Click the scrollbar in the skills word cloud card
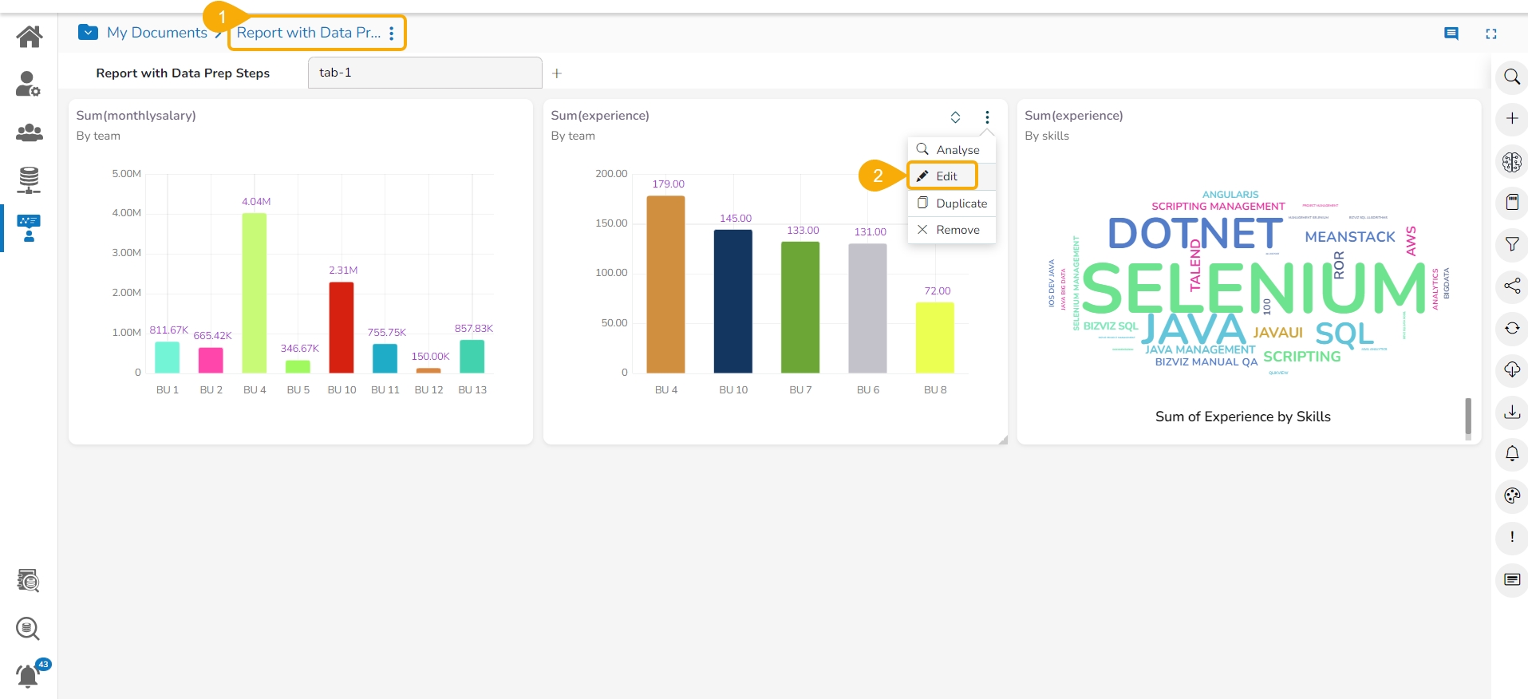This screenshot has width=1528, height=699. (1468, 418)
